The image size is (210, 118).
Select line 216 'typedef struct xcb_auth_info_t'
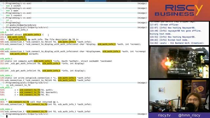pos(22,35)
